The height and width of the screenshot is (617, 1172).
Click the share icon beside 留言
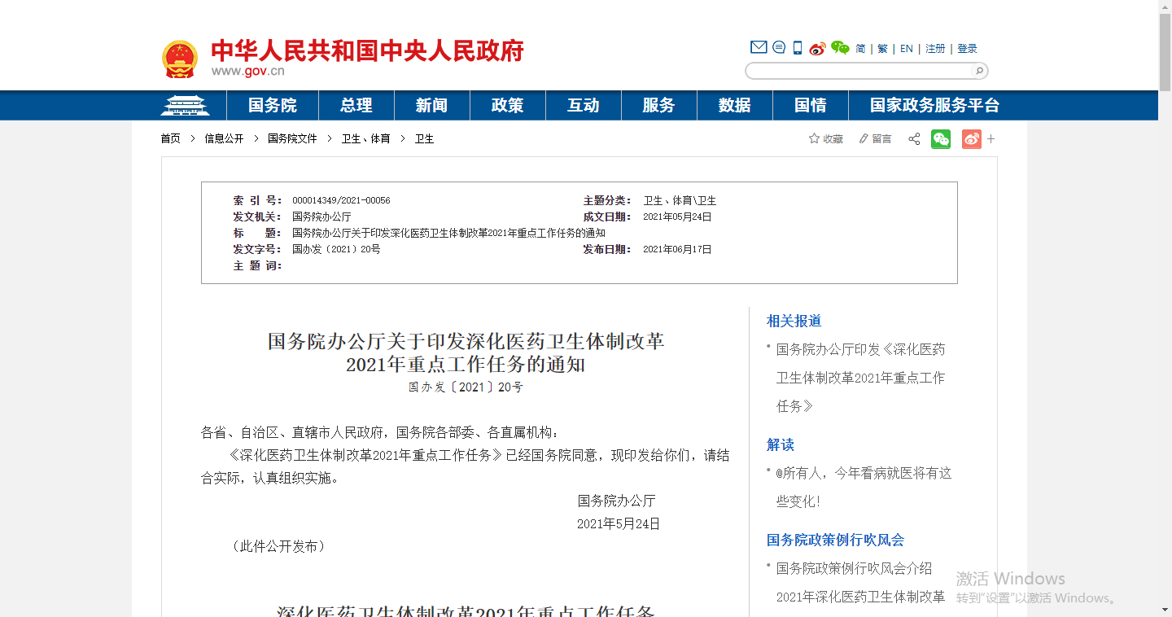coord(914,139)
